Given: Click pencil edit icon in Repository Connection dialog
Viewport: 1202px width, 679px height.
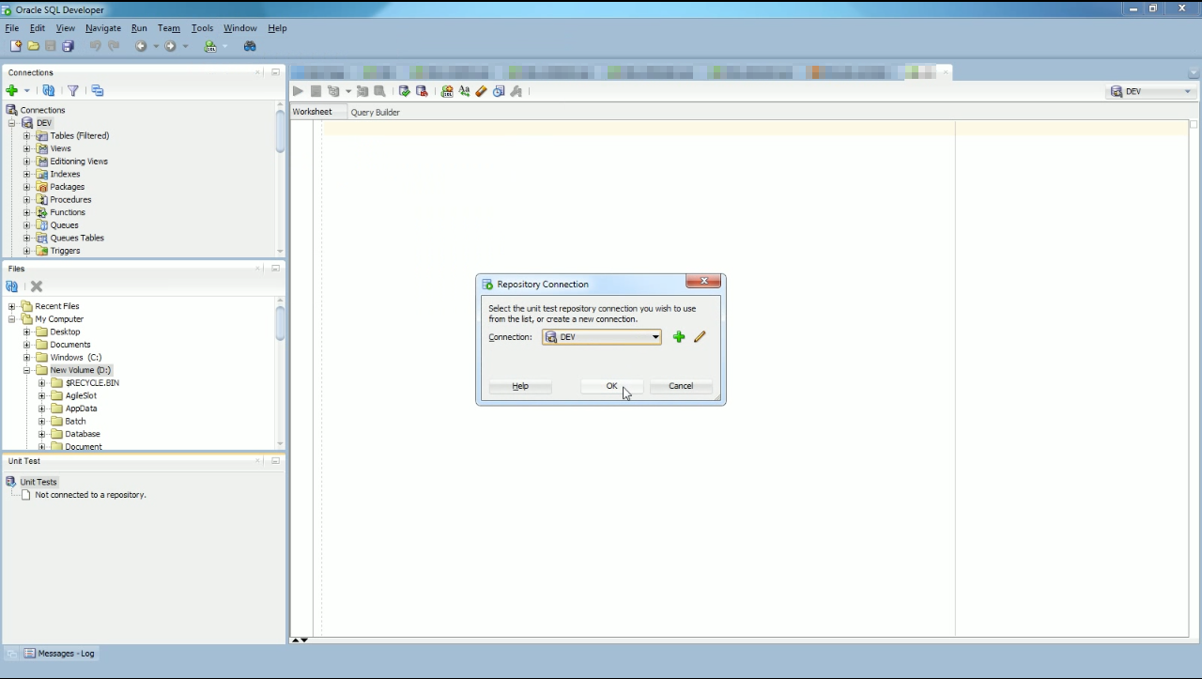Looking at the screenshot, I should 700,337.
